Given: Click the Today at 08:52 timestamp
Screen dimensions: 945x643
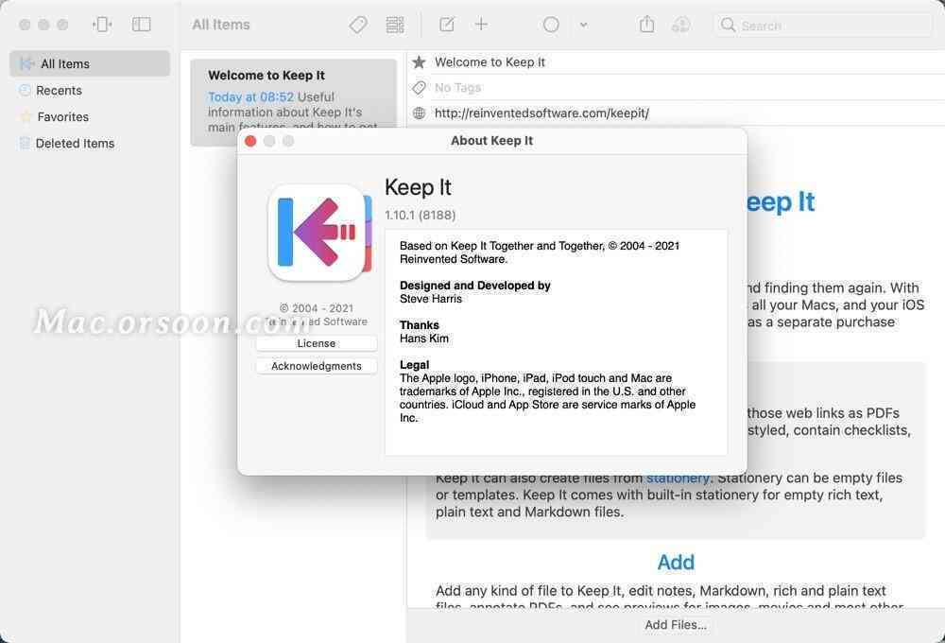Looking at the screenshot, I should coord(250,96).
